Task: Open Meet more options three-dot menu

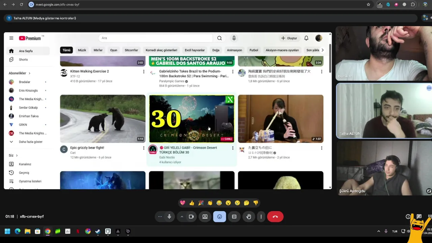Action: pyautogui.click(x=261, y=217)
